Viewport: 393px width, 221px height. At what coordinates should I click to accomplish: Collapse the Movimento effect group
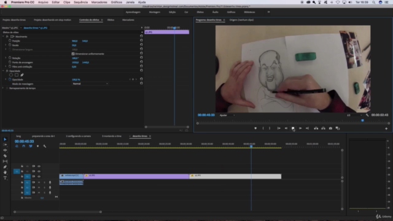click(3, 37)
